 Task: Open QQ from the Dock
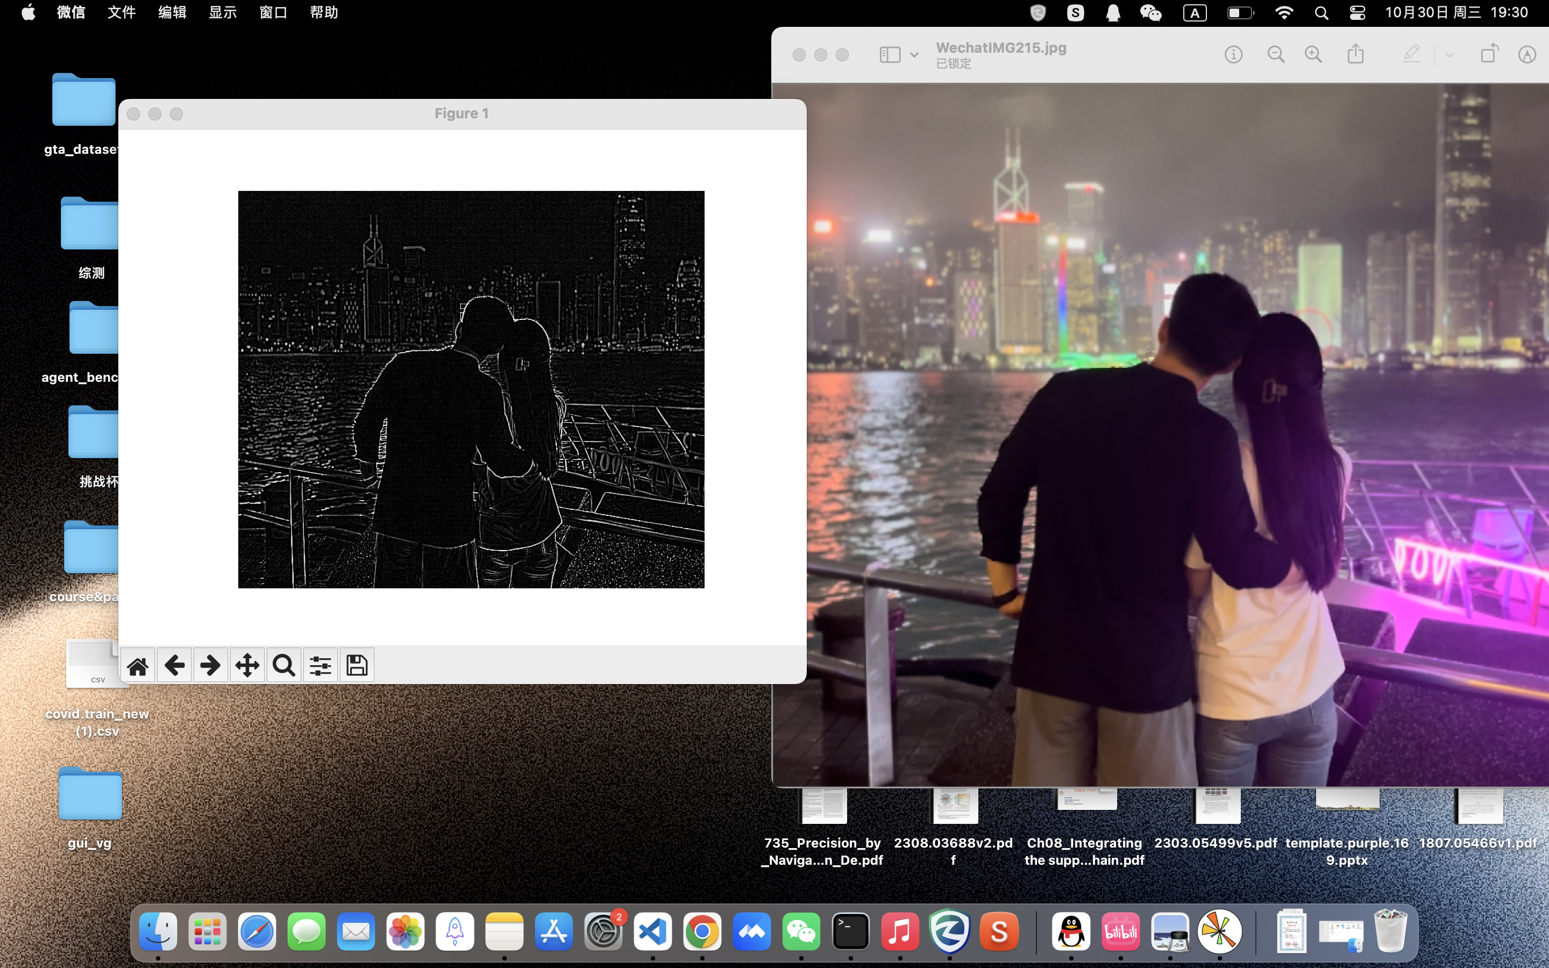(x=1071, y=931)
